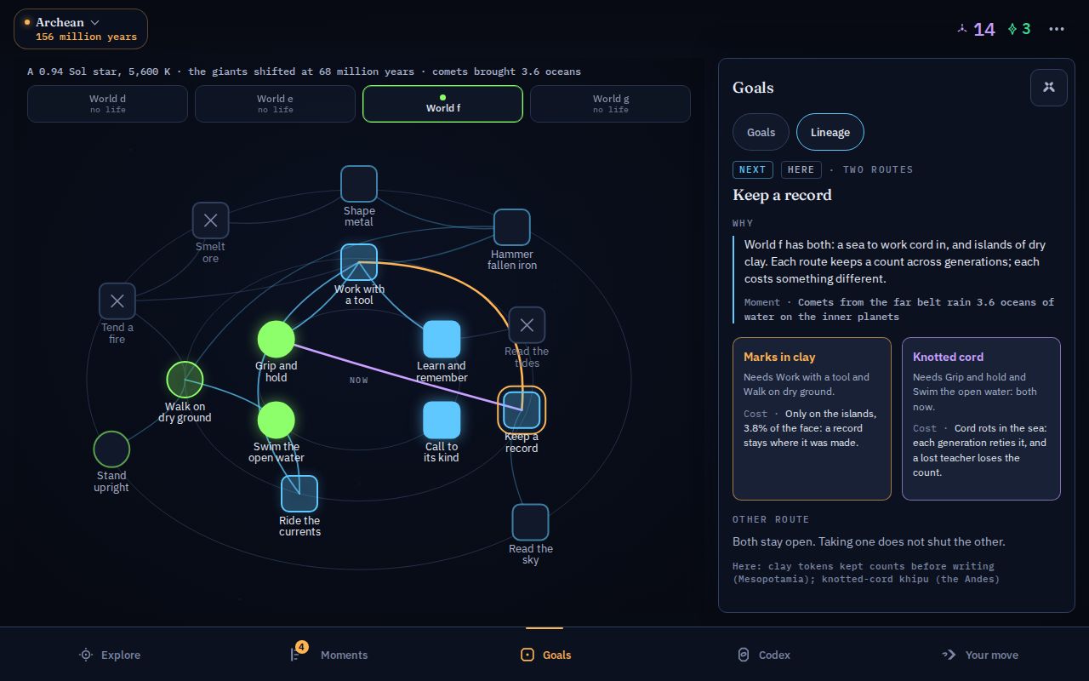This screenshot has height=681, width=1089.
Task: Select the Shape metal node
Action: pos(359,184)
